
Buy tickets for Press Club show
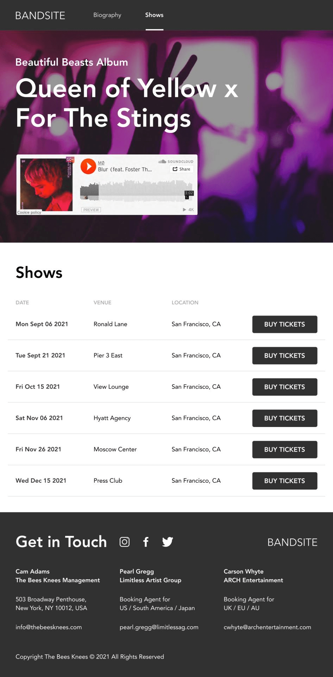(x=285, y=481)
